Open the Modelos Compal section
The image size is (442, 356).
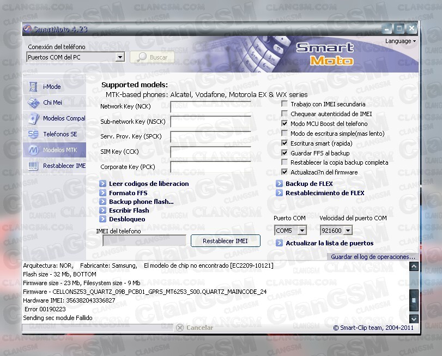tap(55, 118)
